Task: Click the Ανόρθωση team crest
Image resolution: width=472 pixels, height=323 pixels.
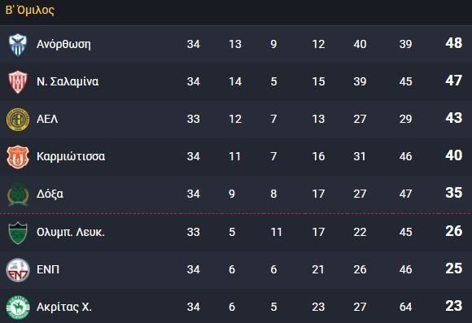Action: [x=18, y=45]
